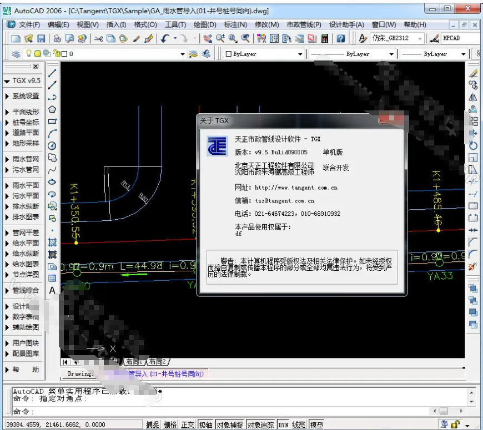483x430 pixels.
Task: Toggle 捕捉 snap mode in status bar
Action: [x=152, y=425]
